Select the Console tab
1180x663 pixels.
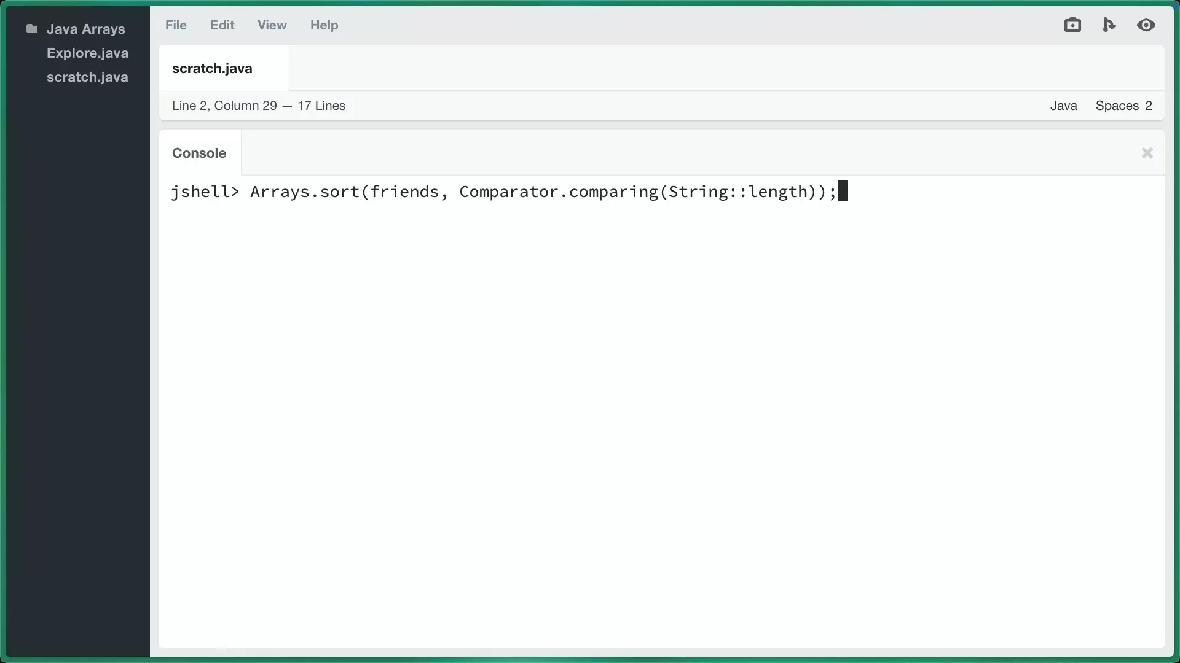coord(199,153)
